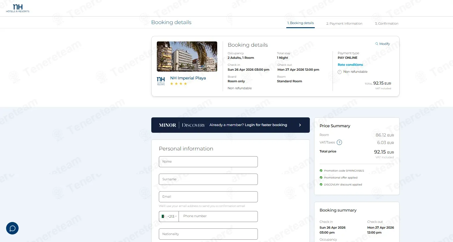This screenshot has height=242, width=453.
Task: Click the TOTAL 92.15 EUR in booking card
Action: [378, 83]
